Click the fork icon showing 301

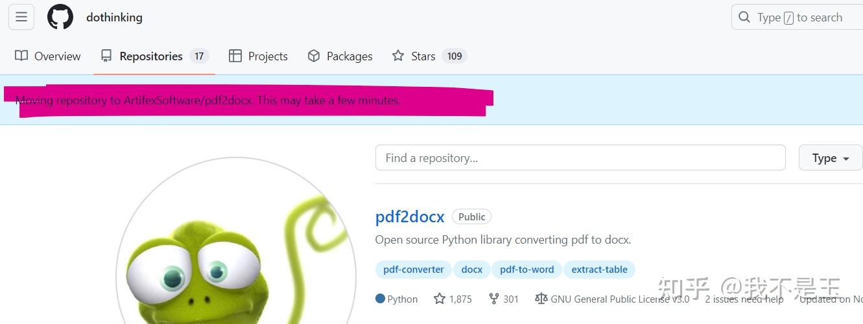494,299
